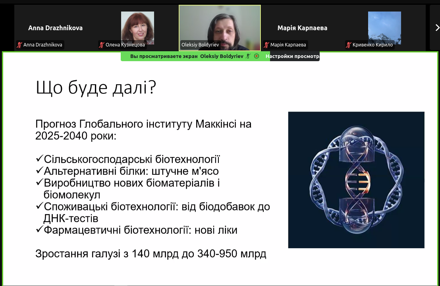The width and height of the screenshot is (440, 286).
Task: Click bullet 'Фармацевтичні біотехнології: нові ліки'
Action: click(136, 230)
